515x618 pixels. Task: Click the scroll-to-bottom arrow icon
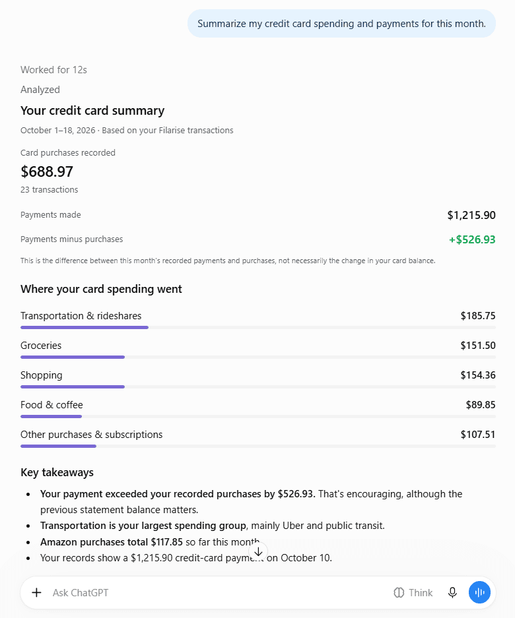(258, 551)
